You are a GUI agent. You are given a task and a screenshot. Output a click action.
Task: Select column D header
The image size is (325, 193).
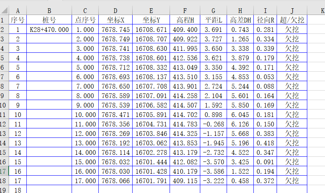point(115,11)
